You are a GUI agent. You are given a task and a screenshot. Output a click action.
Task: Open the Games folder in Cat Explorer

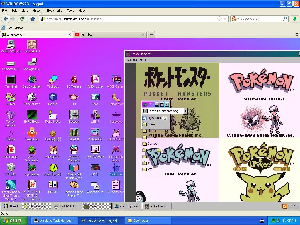pos(150,144)
